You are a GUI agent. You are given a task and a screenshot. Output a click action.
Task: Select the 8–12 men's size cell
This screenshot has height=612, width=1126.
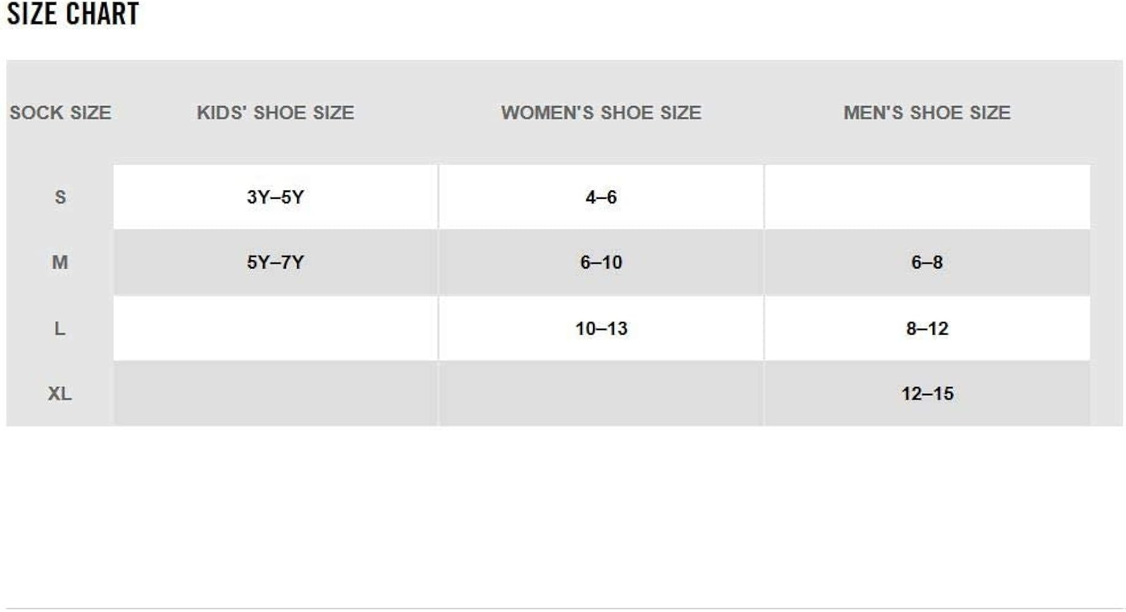coord(926,329)
